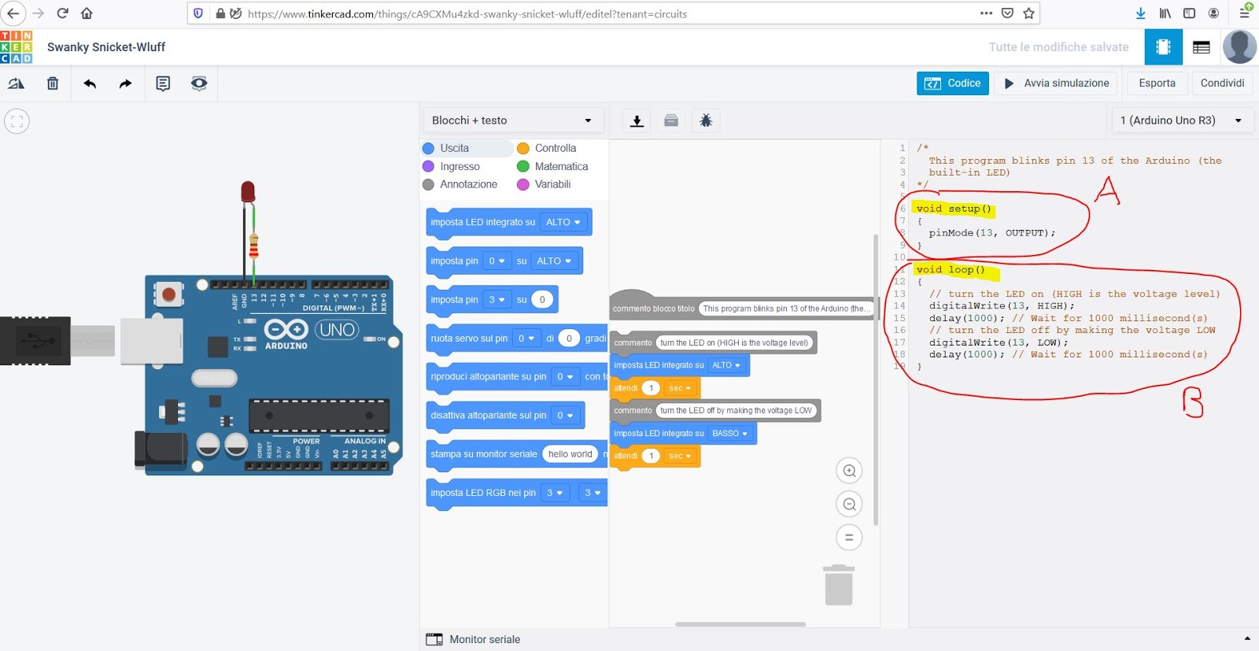
Task: Click the zoom to fit icon
Action: coord(17,121)
